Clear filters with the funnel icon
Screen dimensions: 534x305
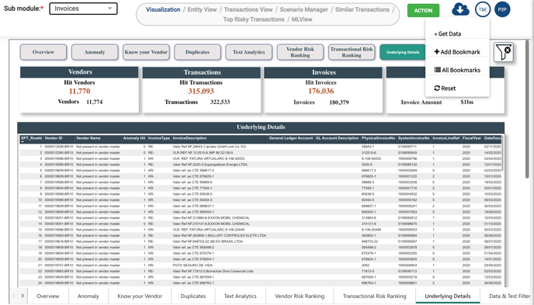pos(504,52)
